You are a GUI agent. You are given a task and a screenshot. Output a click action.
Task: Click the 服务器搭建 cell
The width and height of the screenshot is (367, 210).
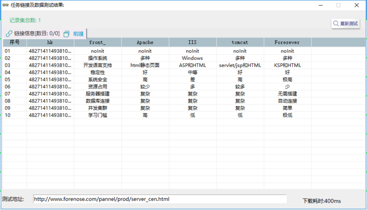[x=98, y=94]
